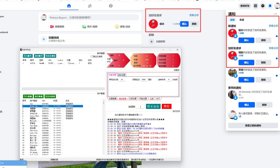Click the 直播视频 live video icon
The height and width of the screenshot is (168, 280).
[53, 26]
